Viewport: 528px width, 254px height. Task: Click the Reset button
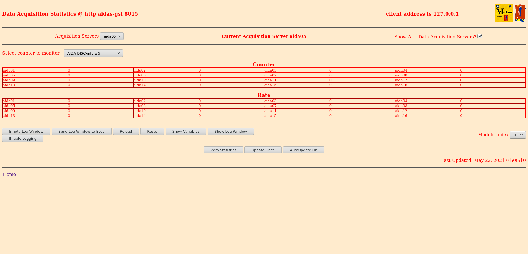click(152, 131)
